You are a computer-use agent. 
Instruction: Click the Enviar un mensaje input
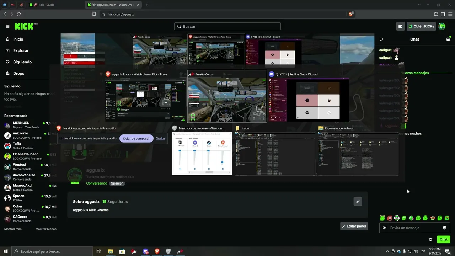(414, 228)
